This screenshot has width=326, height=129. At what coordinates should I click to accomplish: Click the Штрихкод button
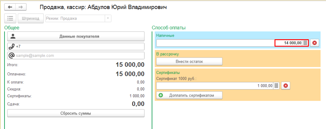coord(31,18)
